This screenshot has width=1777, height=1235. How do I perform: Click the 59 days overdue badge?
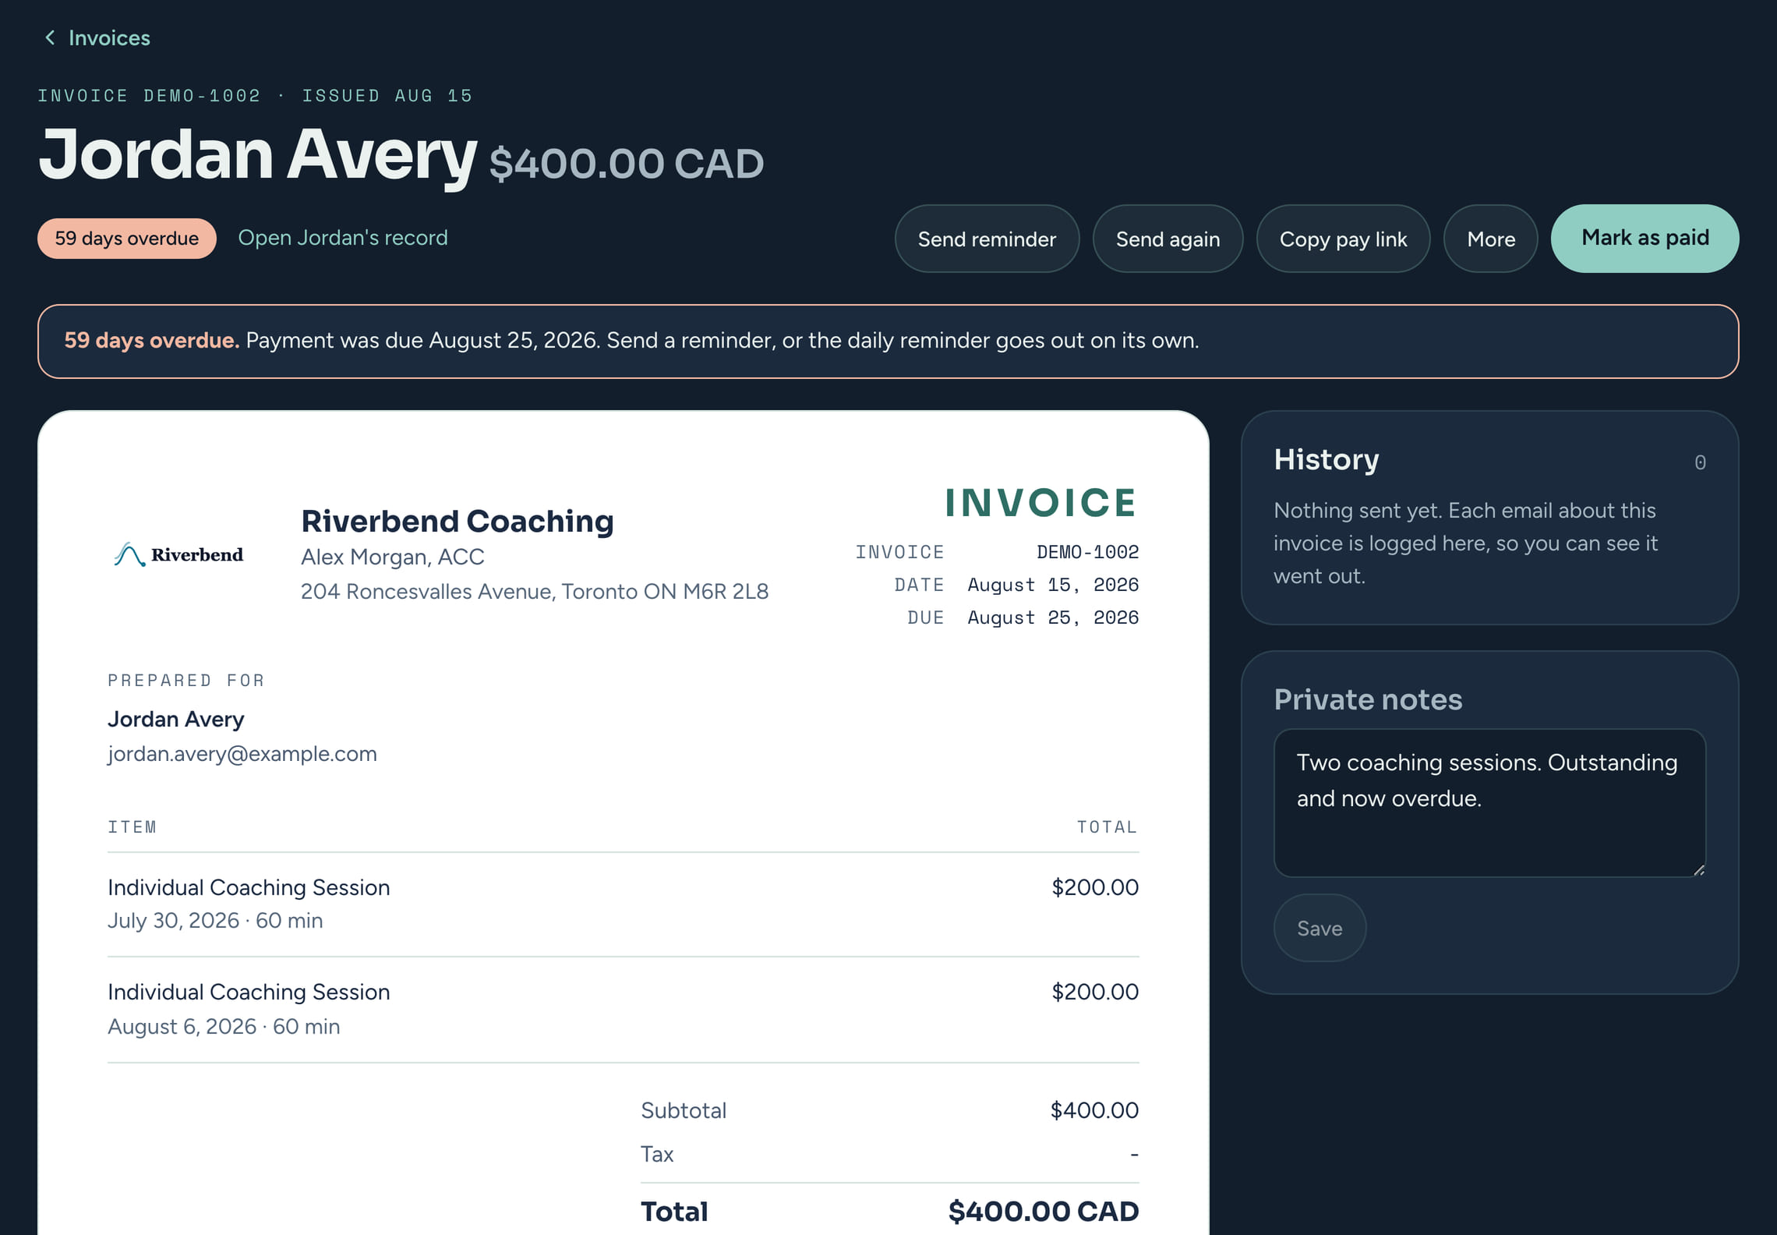pos(127,239)
